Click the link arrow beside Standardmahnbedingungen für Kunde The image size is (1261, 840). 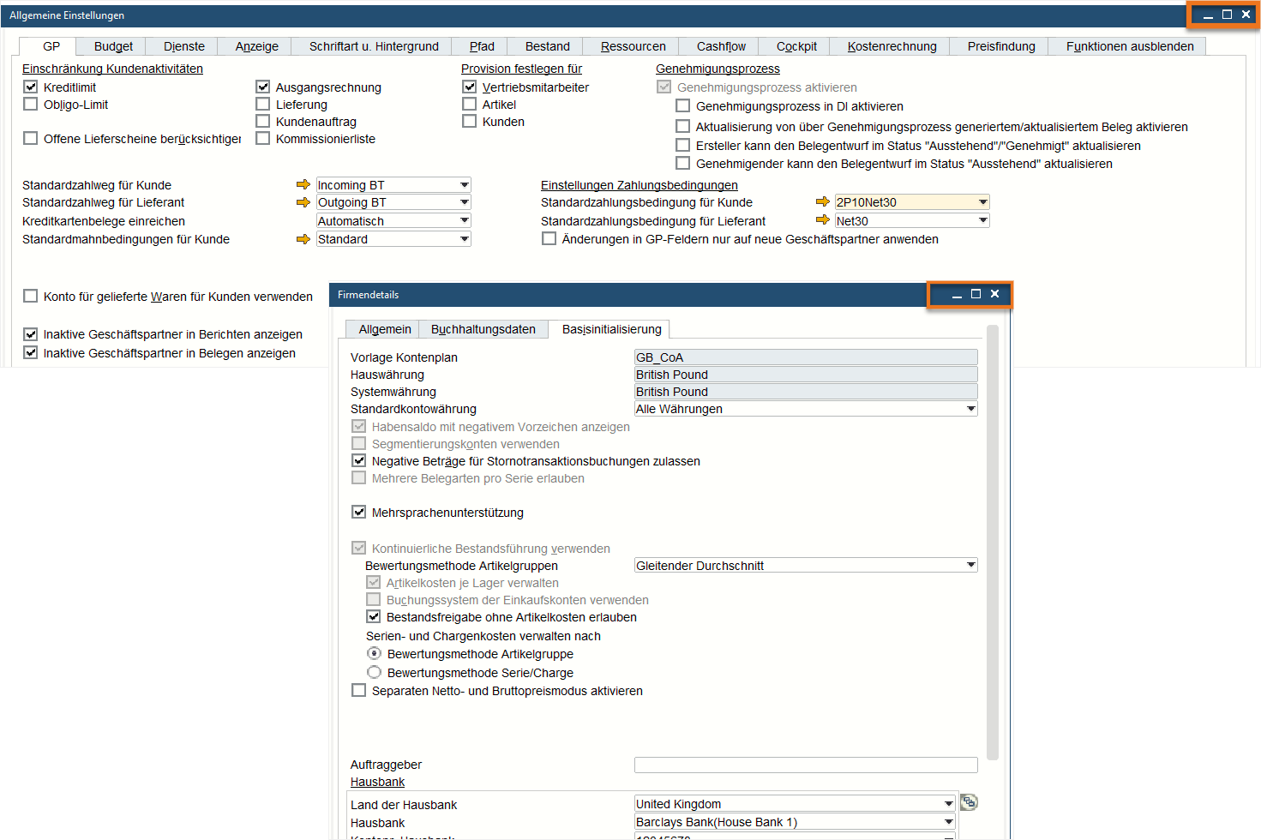(x=303, y=238)
